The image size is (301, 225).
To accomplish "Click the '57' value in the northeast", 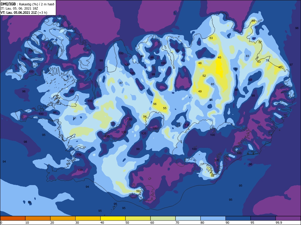I will click(260, 42).
